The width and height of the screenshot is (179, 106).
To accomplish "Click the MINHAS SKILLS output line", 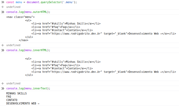I will point(16,93).
